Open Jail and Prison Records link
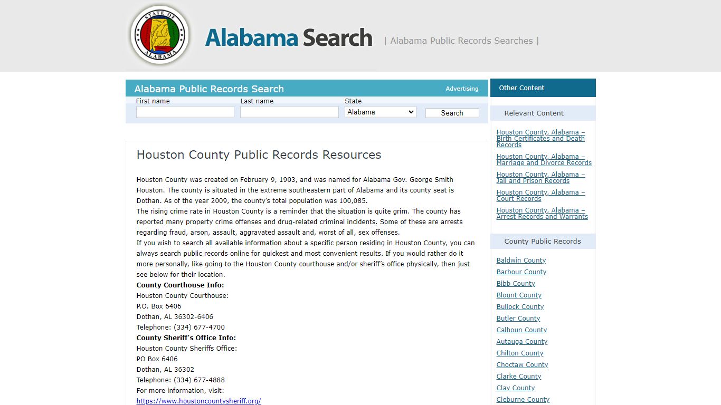The width and height of the screenshot is (721, 405). click(540, 178)
